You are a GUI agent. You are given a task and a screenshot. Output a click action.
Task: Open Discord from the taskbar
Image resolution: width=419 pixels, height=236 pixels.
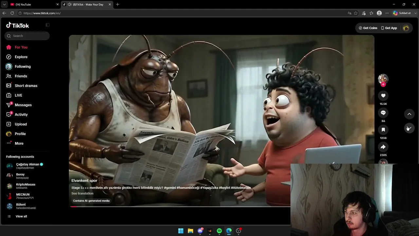point(200,231)
